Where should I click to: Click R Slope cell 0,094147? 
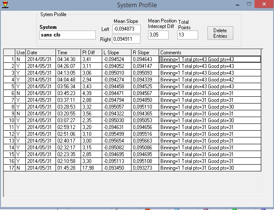145,66
